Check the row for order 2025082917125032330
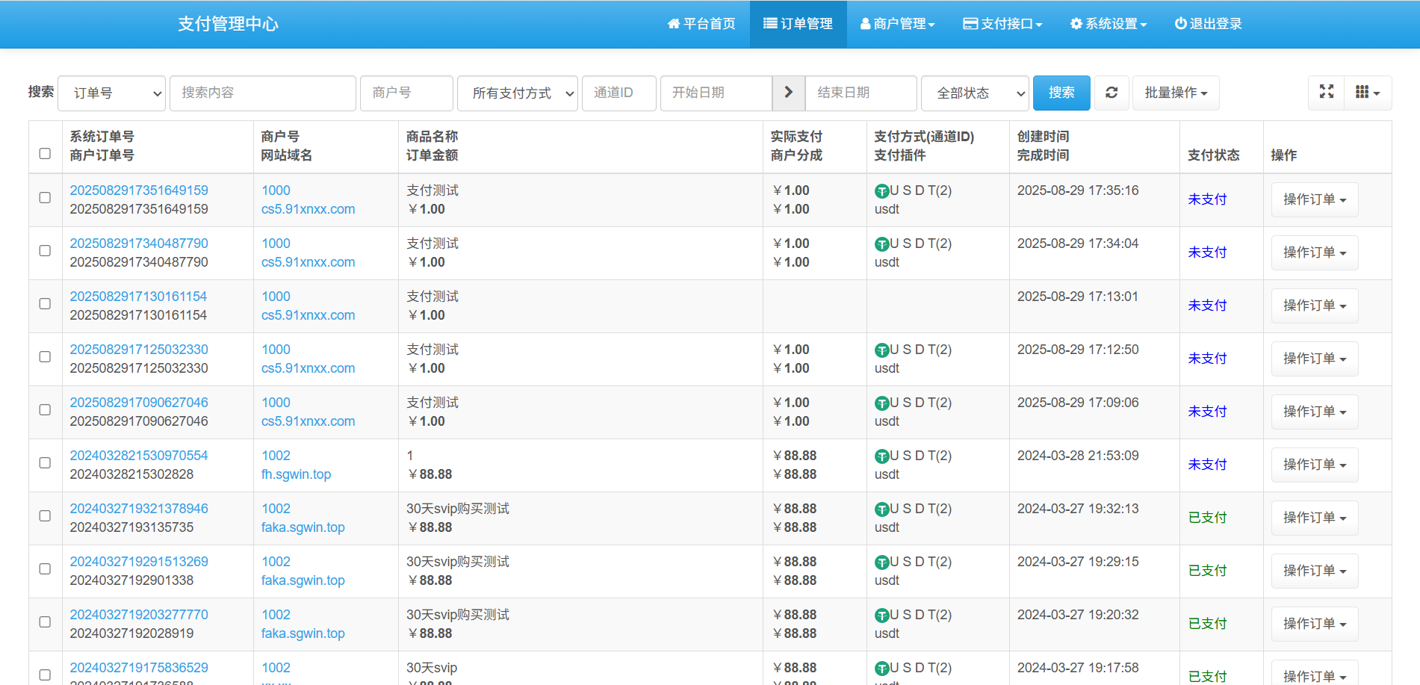This screenshot has height=685, width=1420. (45, 357)
